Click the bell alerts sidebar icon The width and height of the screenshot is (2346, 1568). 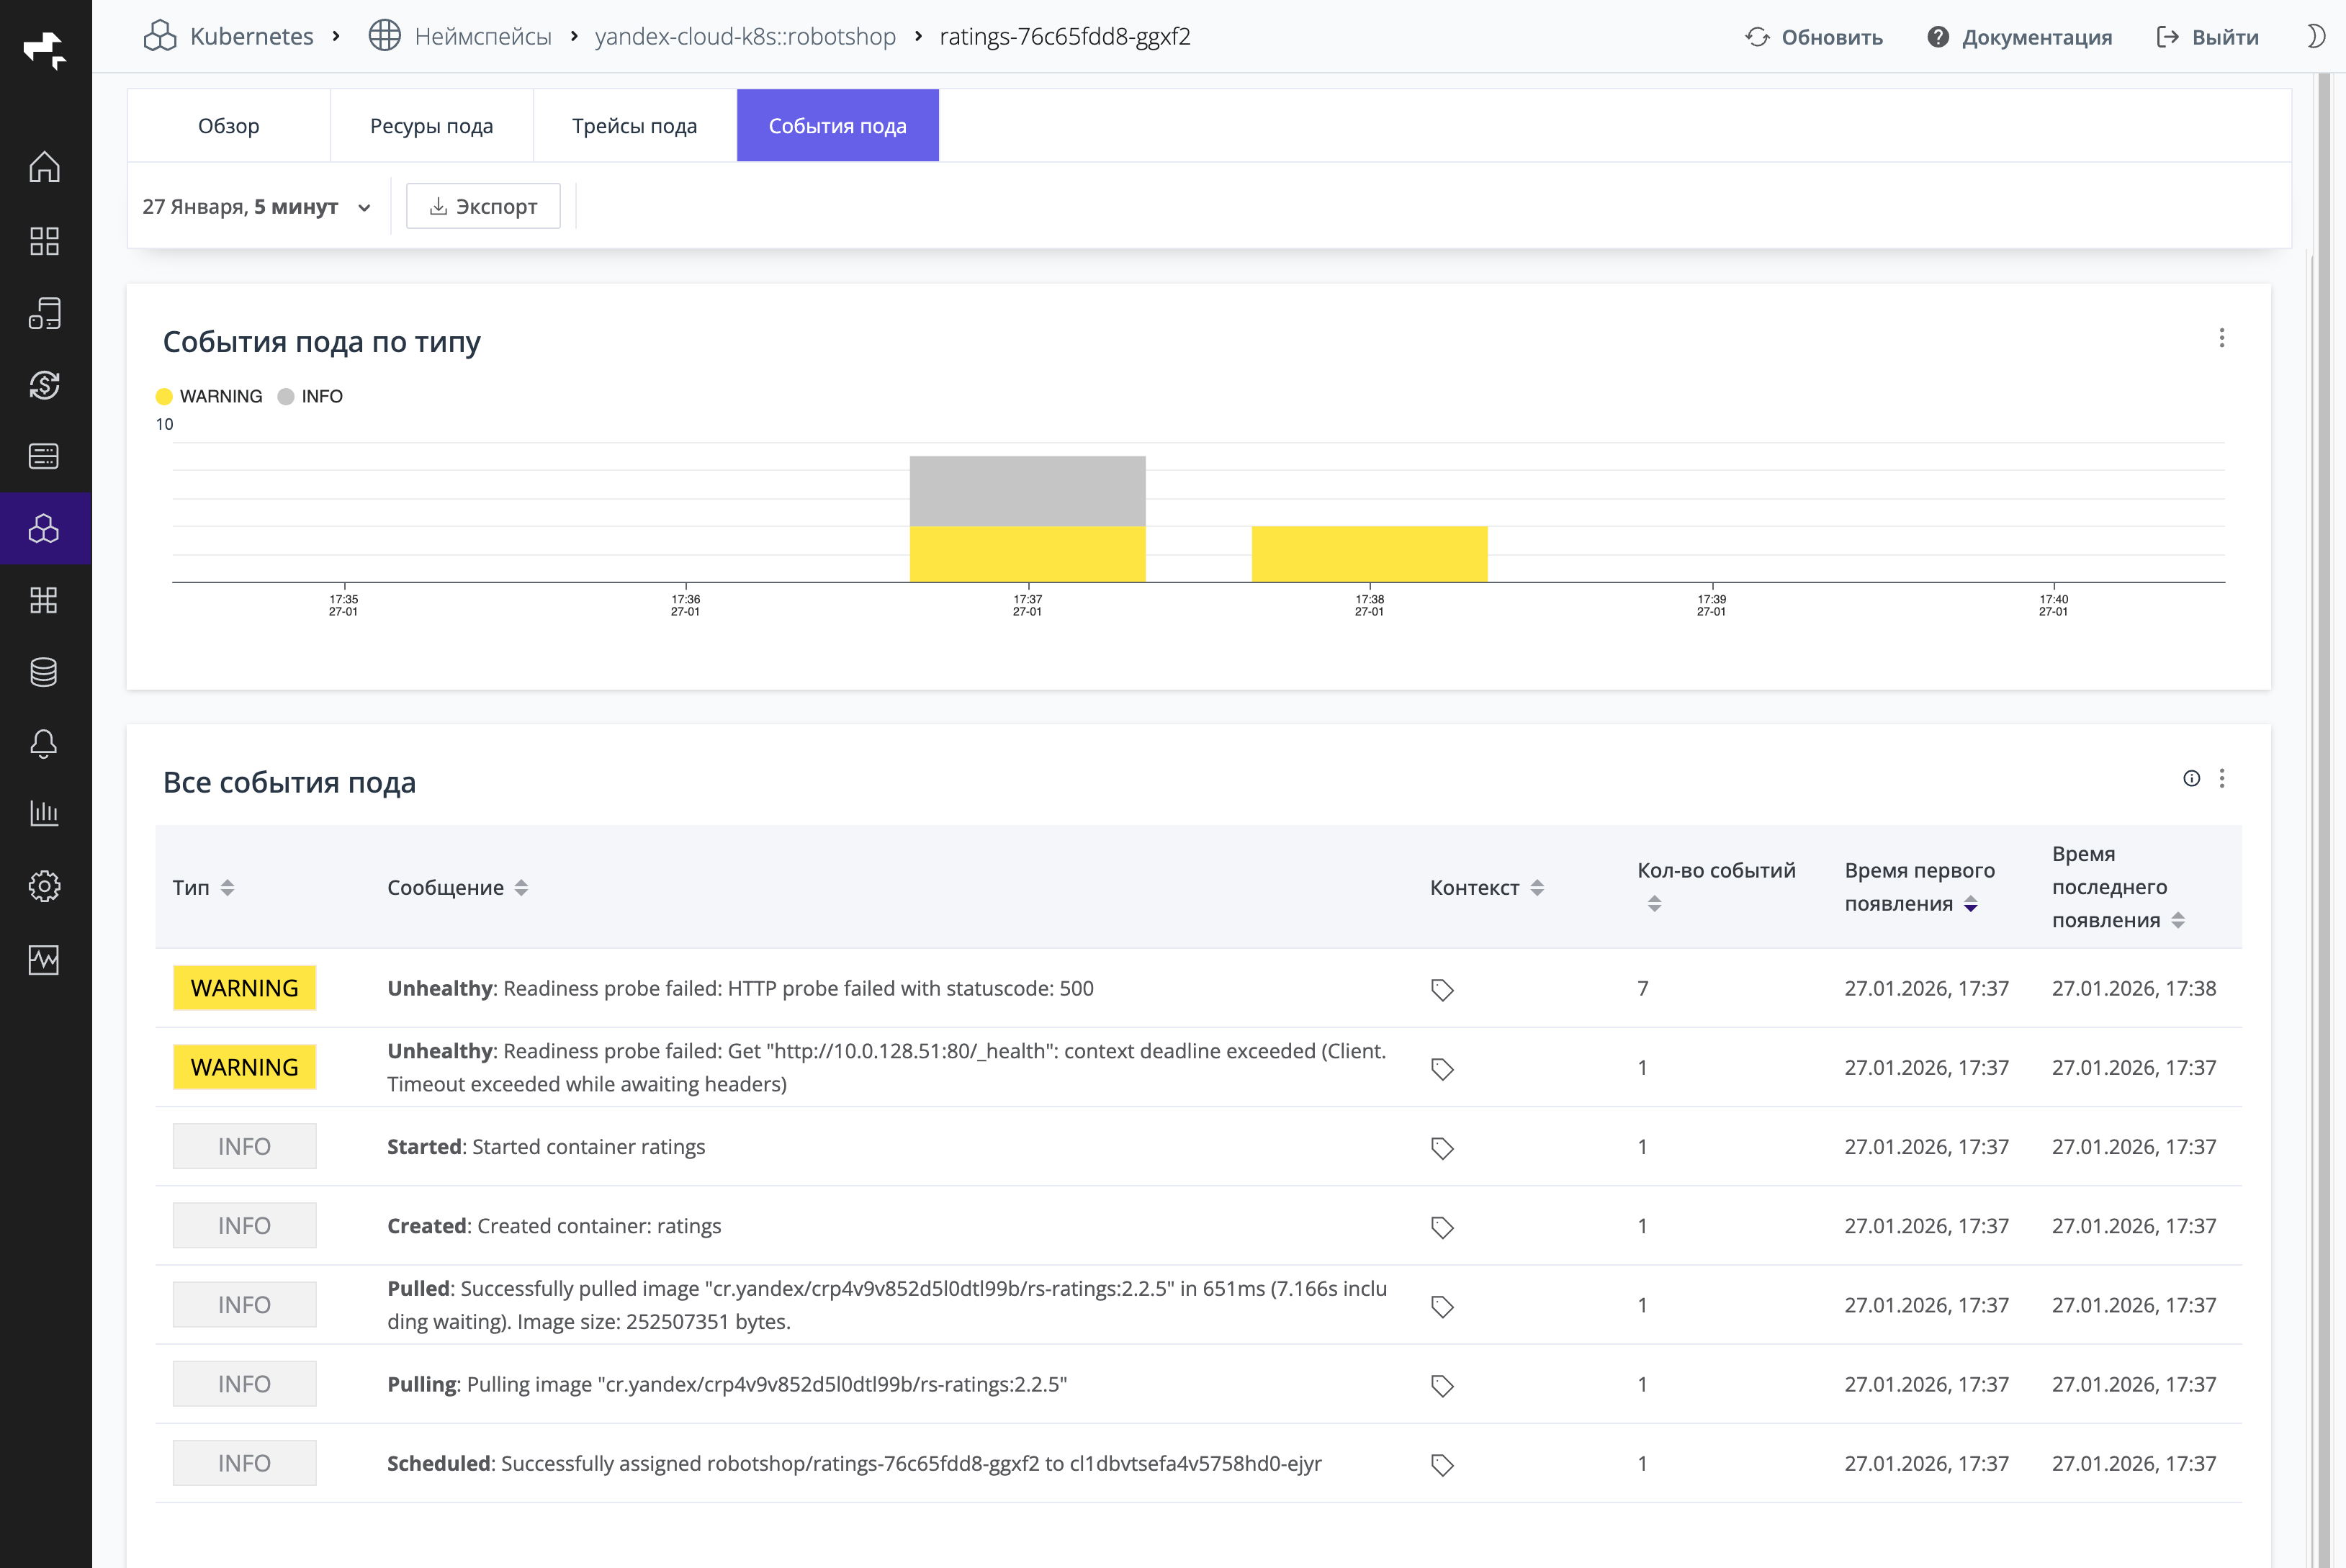tap(44, 743)
